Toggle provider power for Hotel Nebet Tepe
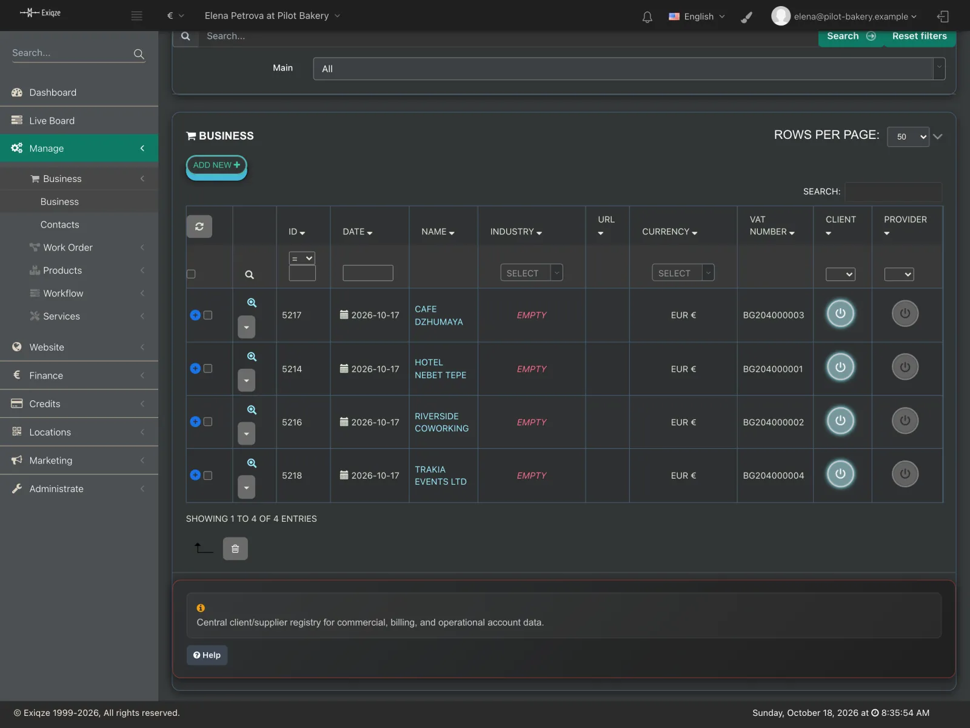Viewport: 970px width, 728px height. click(905, 367)
